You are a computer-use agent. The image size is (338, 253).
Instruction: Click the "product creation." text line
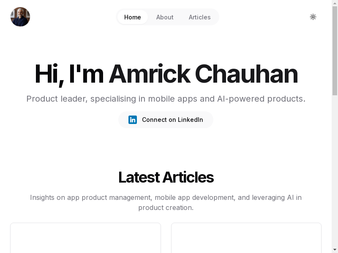[x=166, y=207]
